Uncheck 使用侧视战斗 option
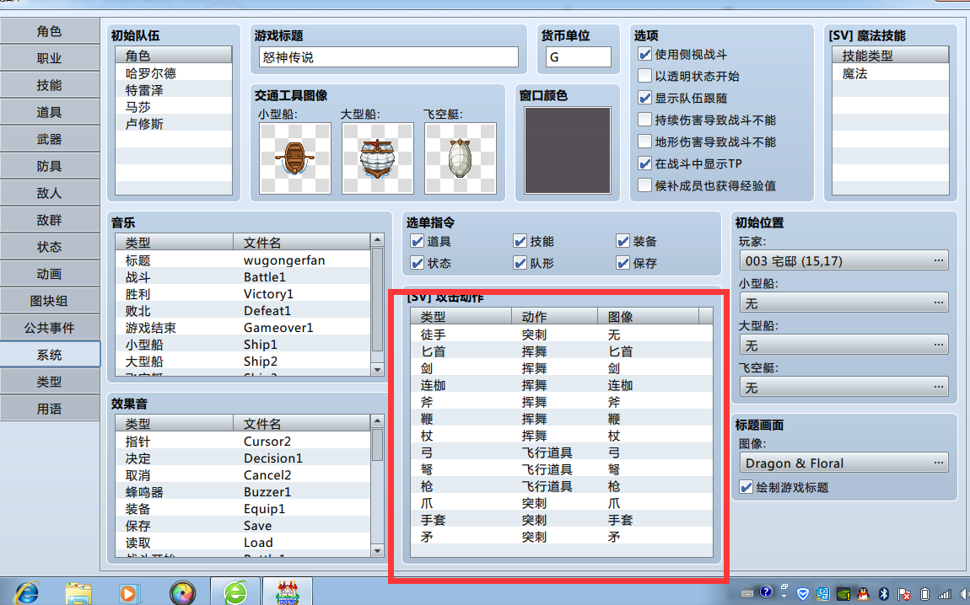970x605 pixels. 644,55
